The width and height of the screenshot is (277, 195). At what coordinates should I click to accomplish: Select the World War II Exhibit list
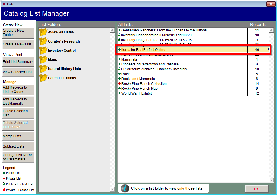137,93
